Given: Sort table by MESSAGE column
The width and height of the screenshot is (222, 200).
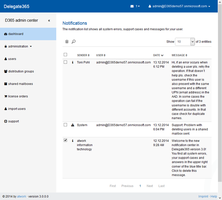Looking at the screenshot, I should point(179,55).
